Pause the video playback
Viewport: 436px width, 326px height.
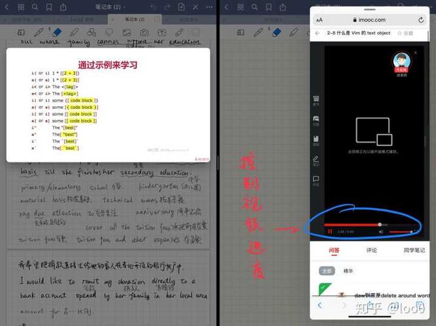330,231
